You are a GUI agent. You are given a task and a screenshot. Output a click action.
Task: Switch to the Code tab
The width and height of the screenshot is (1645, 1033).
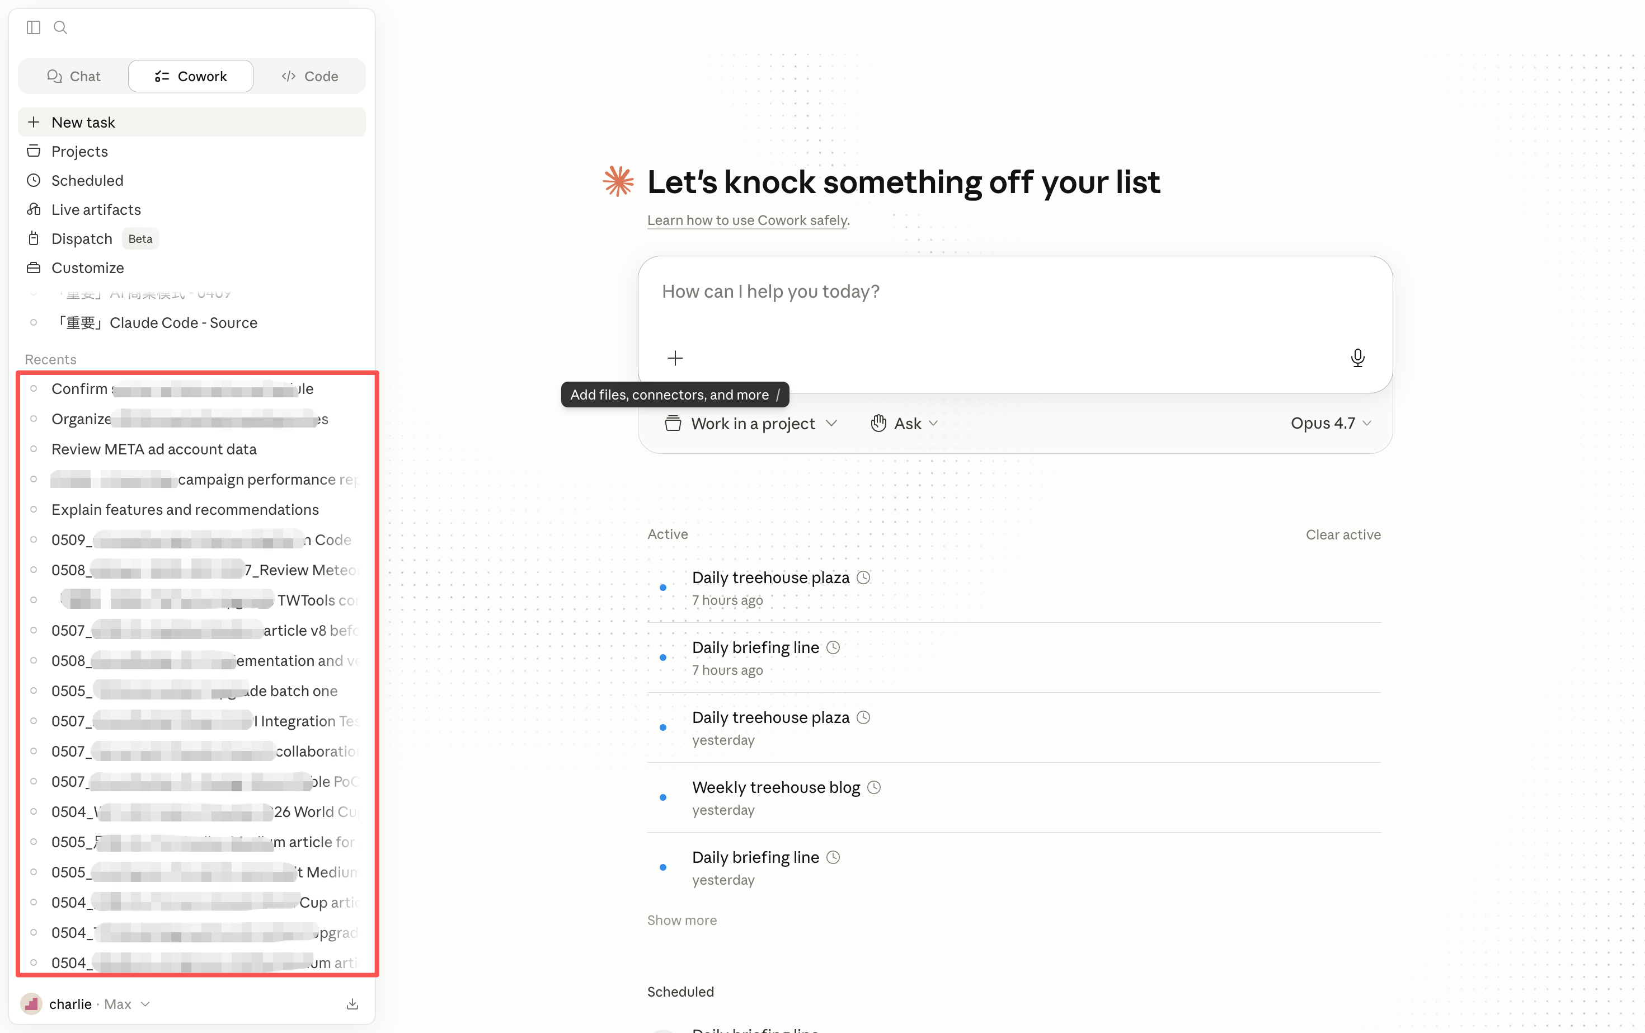coord(309,76)
